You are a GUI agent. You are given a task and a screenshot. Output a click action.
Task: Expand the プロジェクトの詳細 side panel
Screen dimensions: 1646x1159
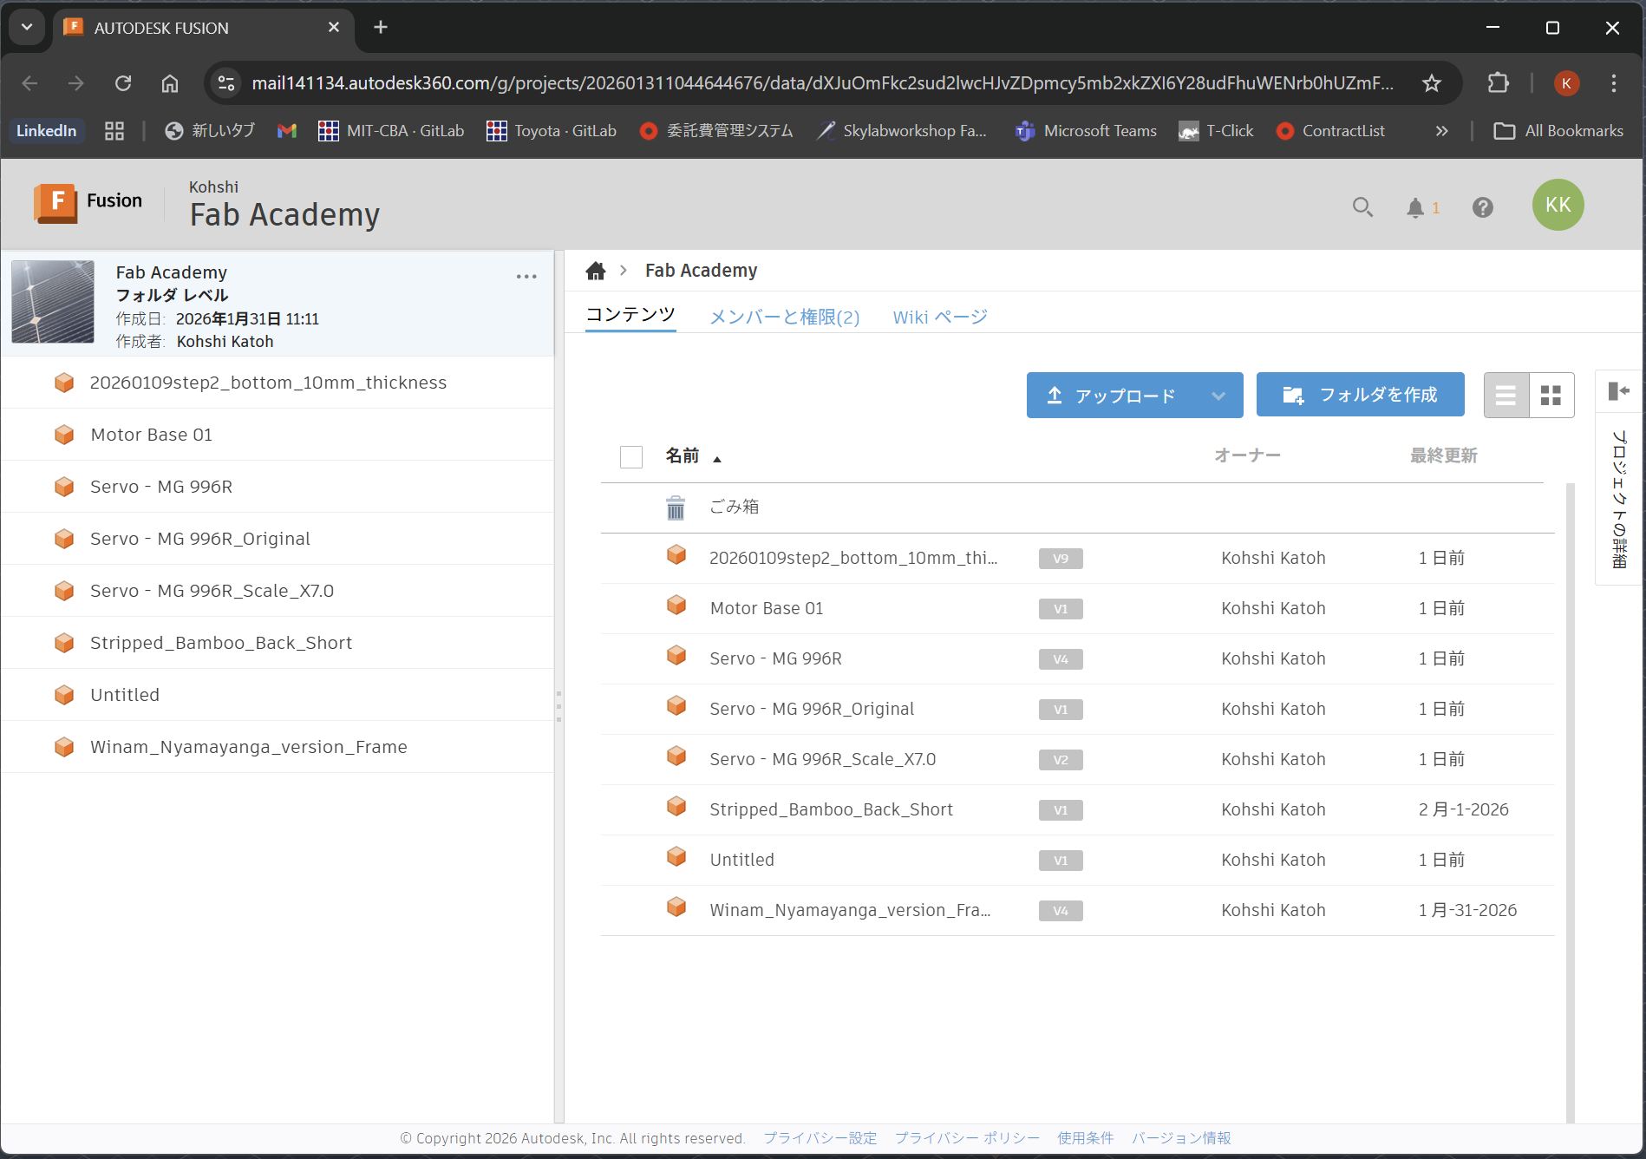[1617, 392]
